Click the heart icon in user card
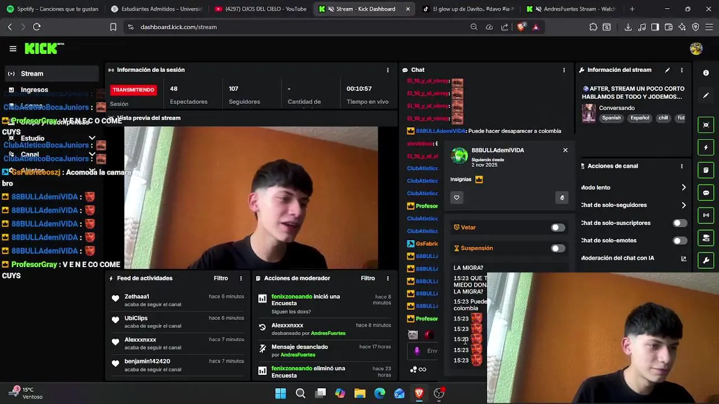The width and height of the screenshot is (719, 404). tap(457, 198)
